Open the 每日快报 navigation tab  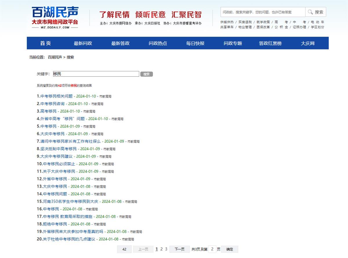coord(195,43)
